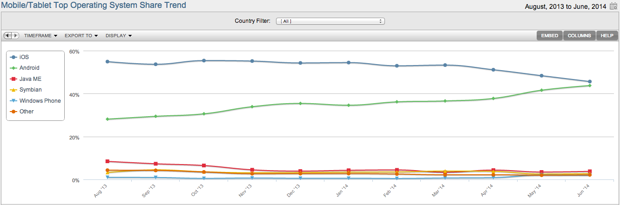The width and height of the screenshot is (620, 205).
Task: Hide the Android series via legend label
Action: coord(29,68)
